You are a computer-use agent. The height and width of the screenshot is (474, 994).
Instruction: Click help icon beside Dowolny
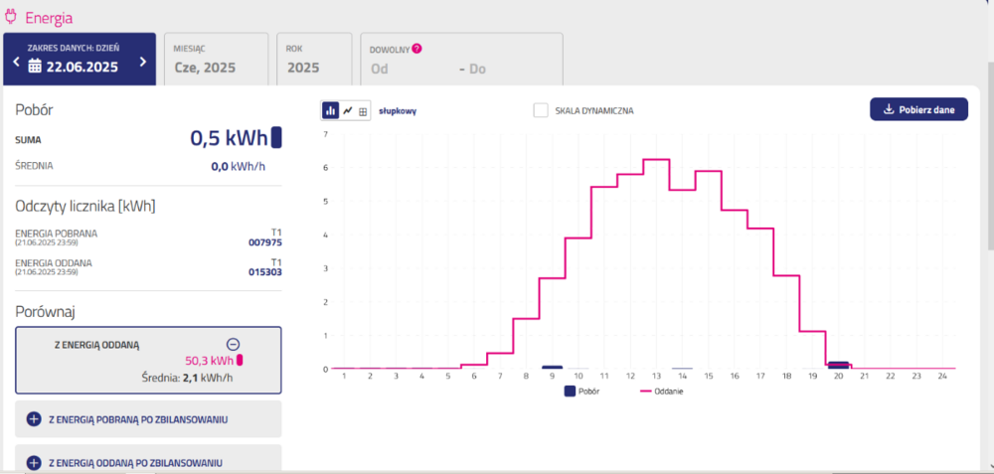(416, 48)
